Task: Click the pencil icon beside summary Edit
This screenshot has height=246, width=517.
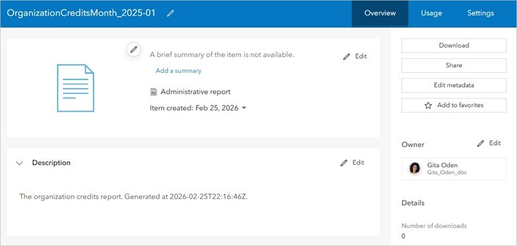Action: (x=347, y=57)
